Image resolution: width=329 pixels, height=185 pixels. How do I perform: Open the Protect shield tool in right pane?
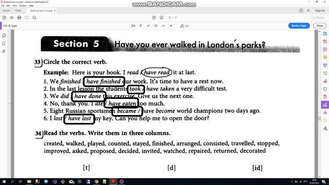coord(325,89)
